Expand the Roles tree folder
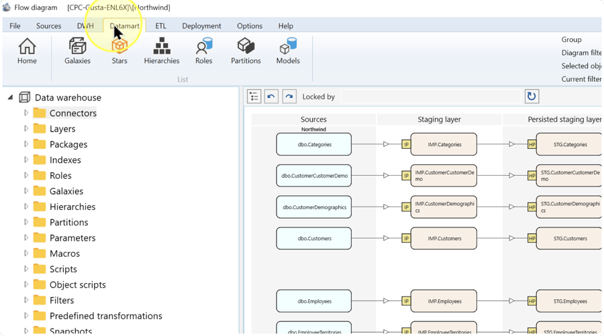This screenshot has width=604, height=336. click(x=26, y=175)
